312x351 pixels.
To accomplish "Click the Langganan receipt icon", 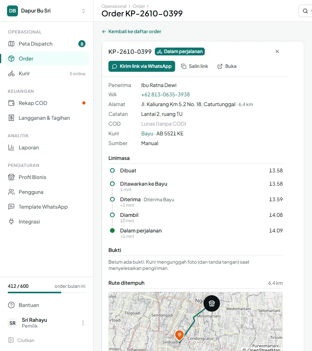I will [11, 118].
